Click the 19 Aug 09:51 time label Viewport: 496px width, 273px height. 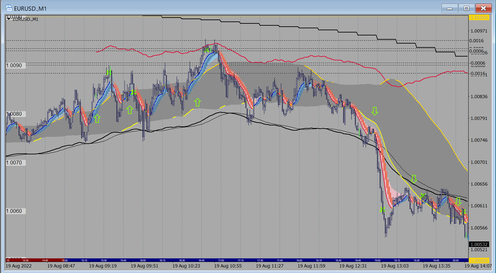tap(144, 266)
